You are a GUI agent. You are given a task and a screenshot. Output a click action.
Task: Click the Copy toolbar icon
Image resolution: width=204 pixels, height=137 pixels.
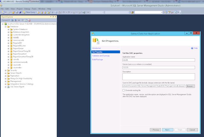pos(56,12)
